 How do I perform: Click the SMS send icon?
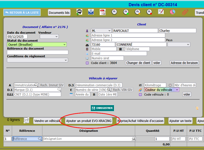[79, 12]
